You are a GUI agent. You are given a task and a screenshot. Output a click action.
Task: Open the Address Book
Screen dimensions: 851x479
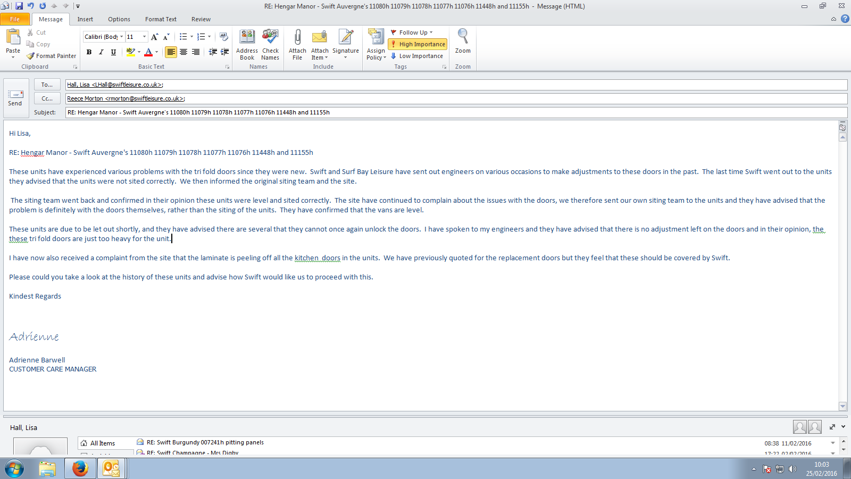coord(247,45)
